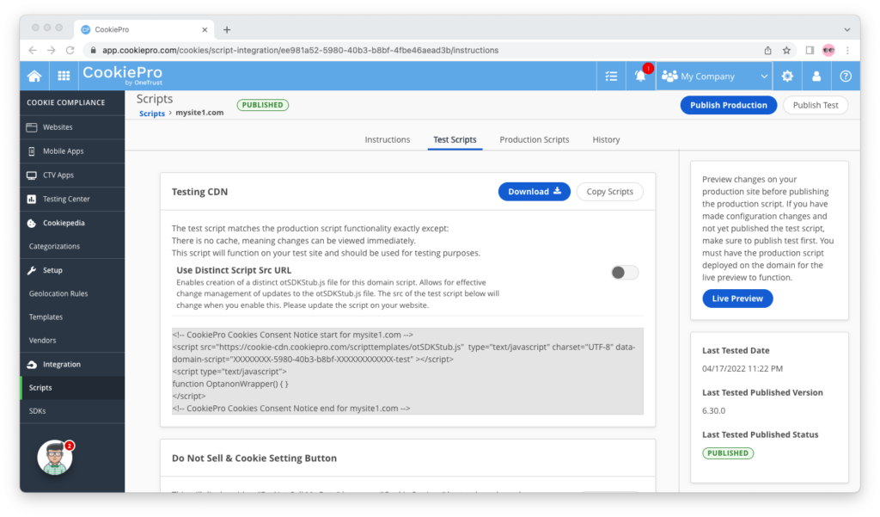Click the CTV Apps monitor icon
This screenshot has width=880, height=517.
pos(32,175)
